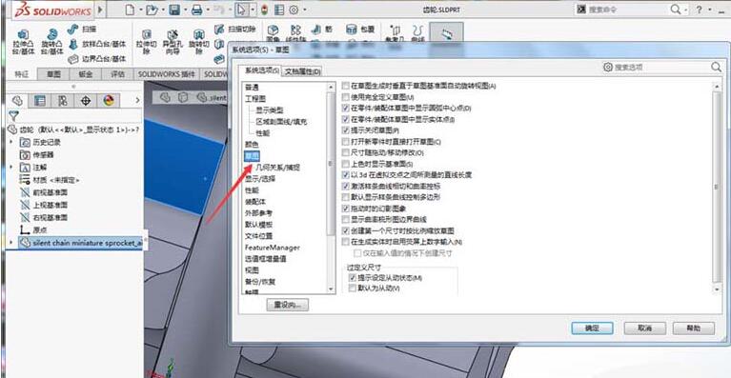The image size is (731, 378).
Task: Switch to the SOLIDWORKS 插件 ribbon tab
Action: pyautogui.click(x=167, y=74)
